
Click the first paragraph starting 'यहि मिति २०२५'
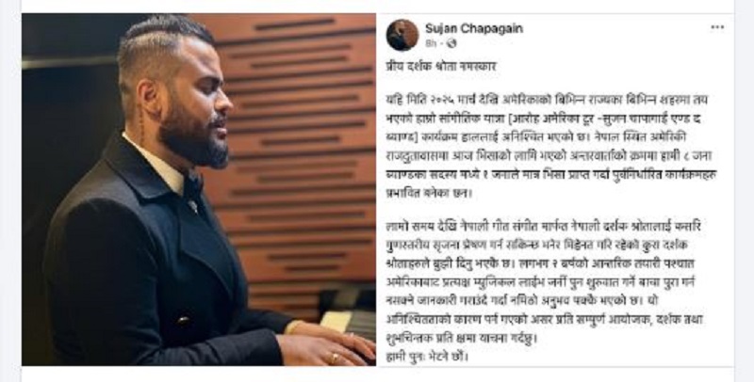551,147
